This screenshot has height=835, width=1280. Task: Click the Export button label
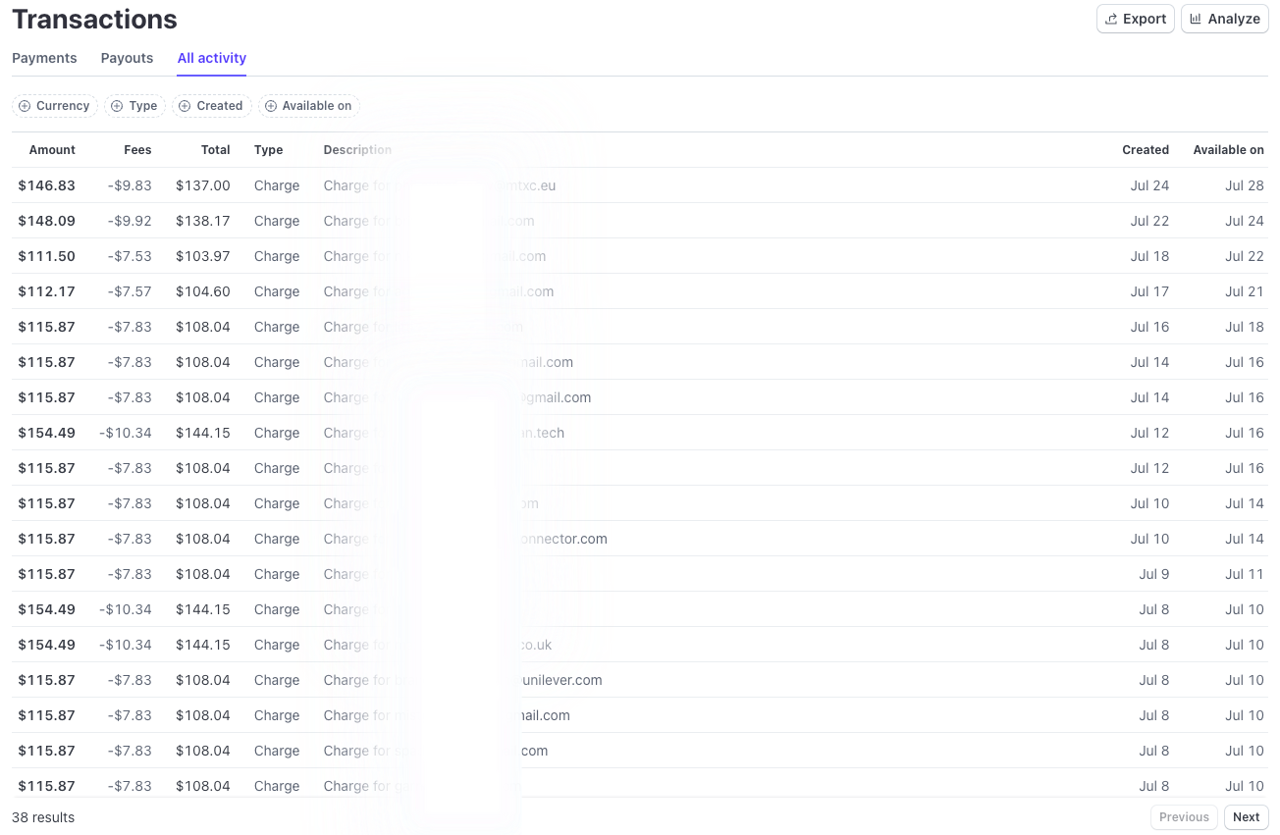click(1145, 19)
